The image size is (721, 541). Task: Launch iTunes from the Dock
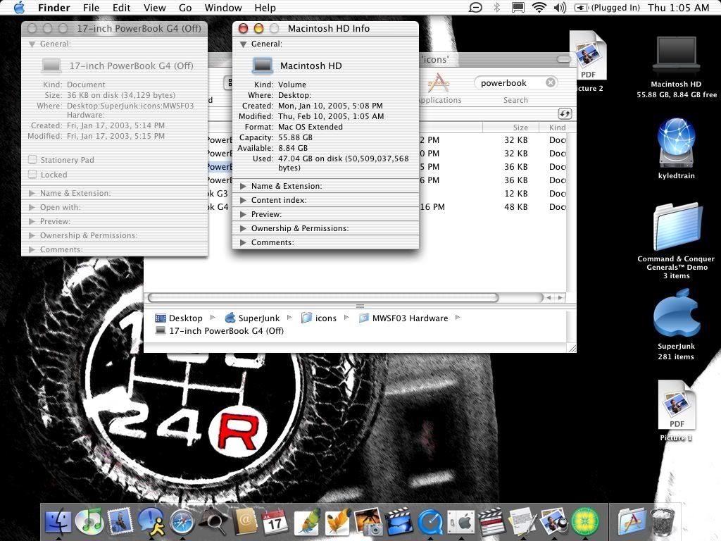tap(89, 522)
